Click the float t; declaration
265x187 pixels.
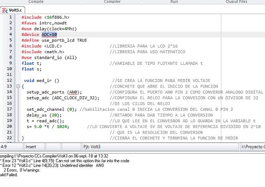32,63
